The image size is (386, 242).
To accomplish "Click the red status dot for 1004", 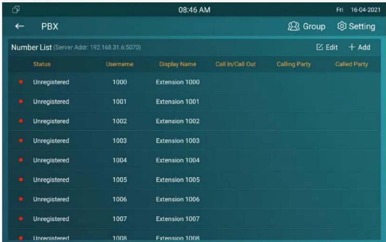I will tap(21, 160).
